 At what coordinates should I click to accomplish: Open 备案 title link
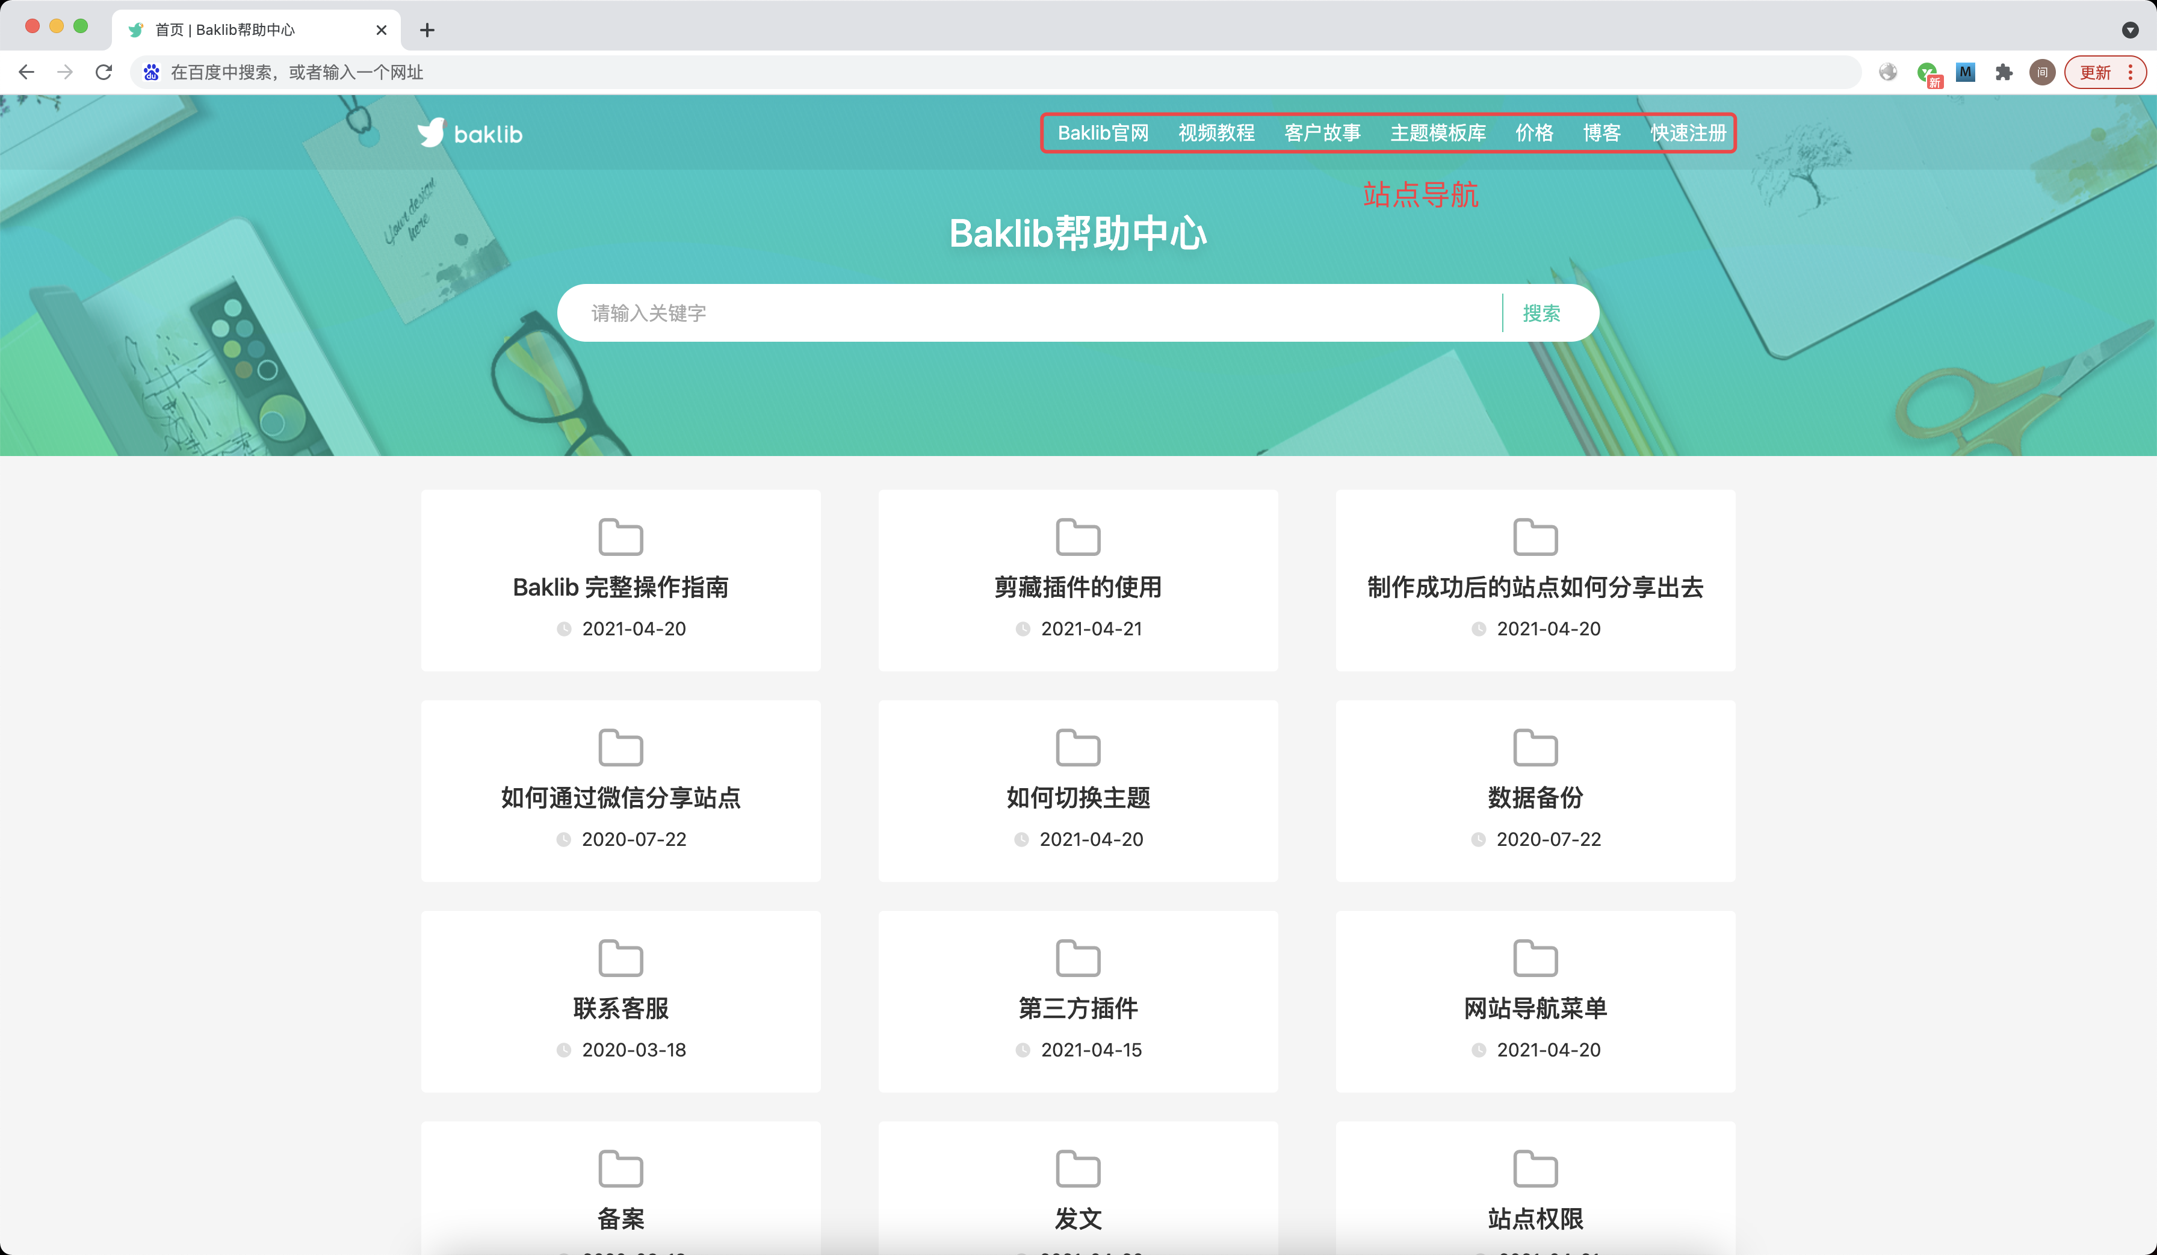point(620,1218)
